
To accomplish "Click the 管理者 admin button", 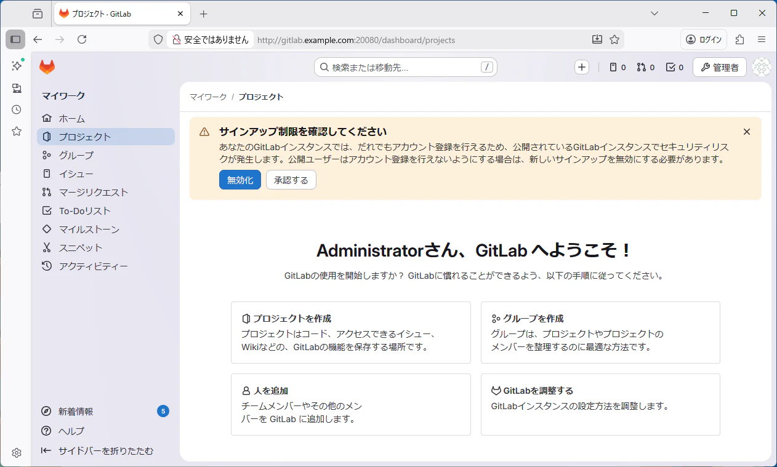I will [x=720, y=67].
